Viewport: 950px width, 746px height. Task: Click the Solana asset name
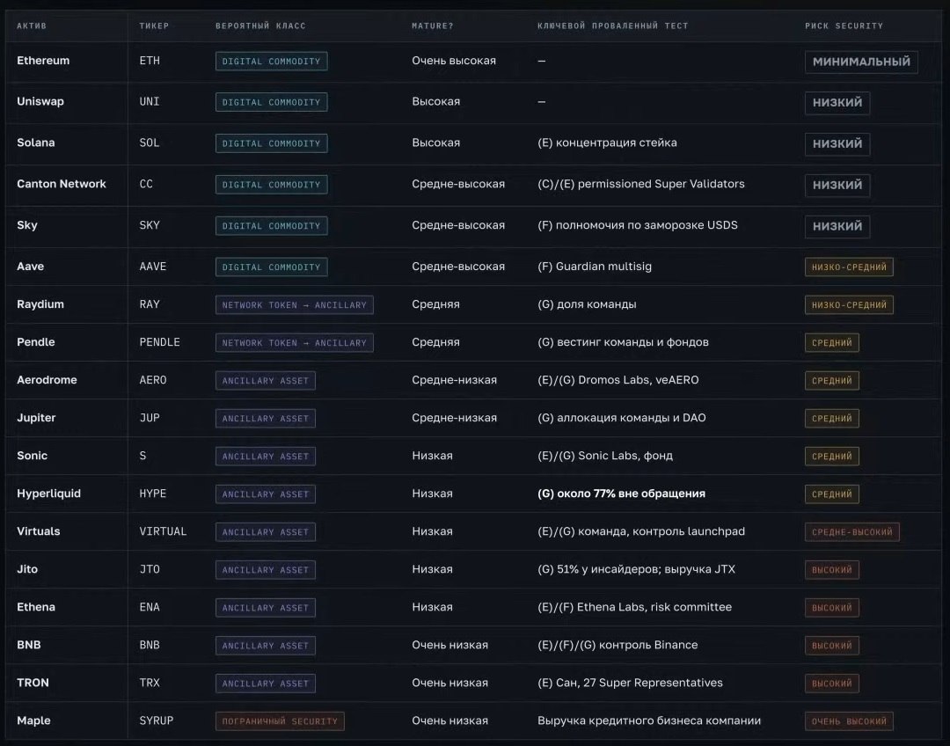point(36,143)
